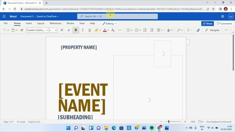Screen dimensions: 235x132
Task: Decrease the paragraph indent
Action: pos(145,30)
